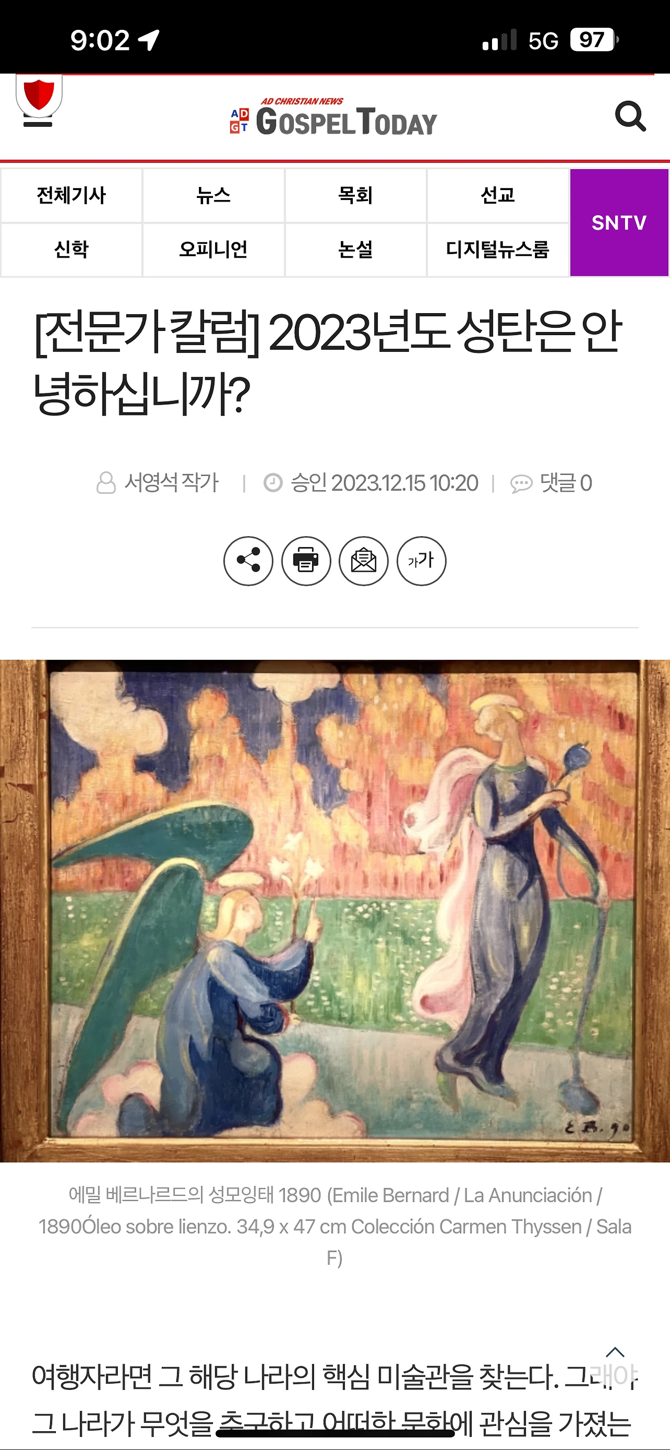Tap the scroll-to-top chevron arrow
This screenshot has height=1450, width=670.
pos(615,1352)
